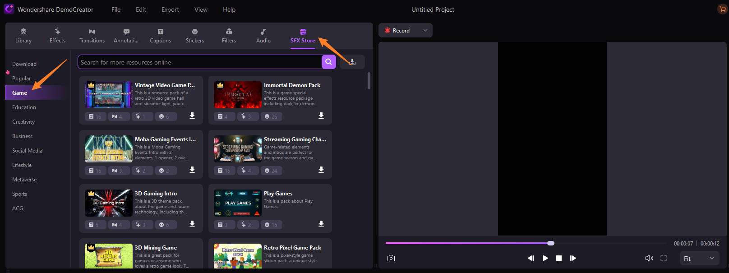Open Play Games pack thumbnail
Image resolution: width=729 pixels, height=273 pixels.
237,203
